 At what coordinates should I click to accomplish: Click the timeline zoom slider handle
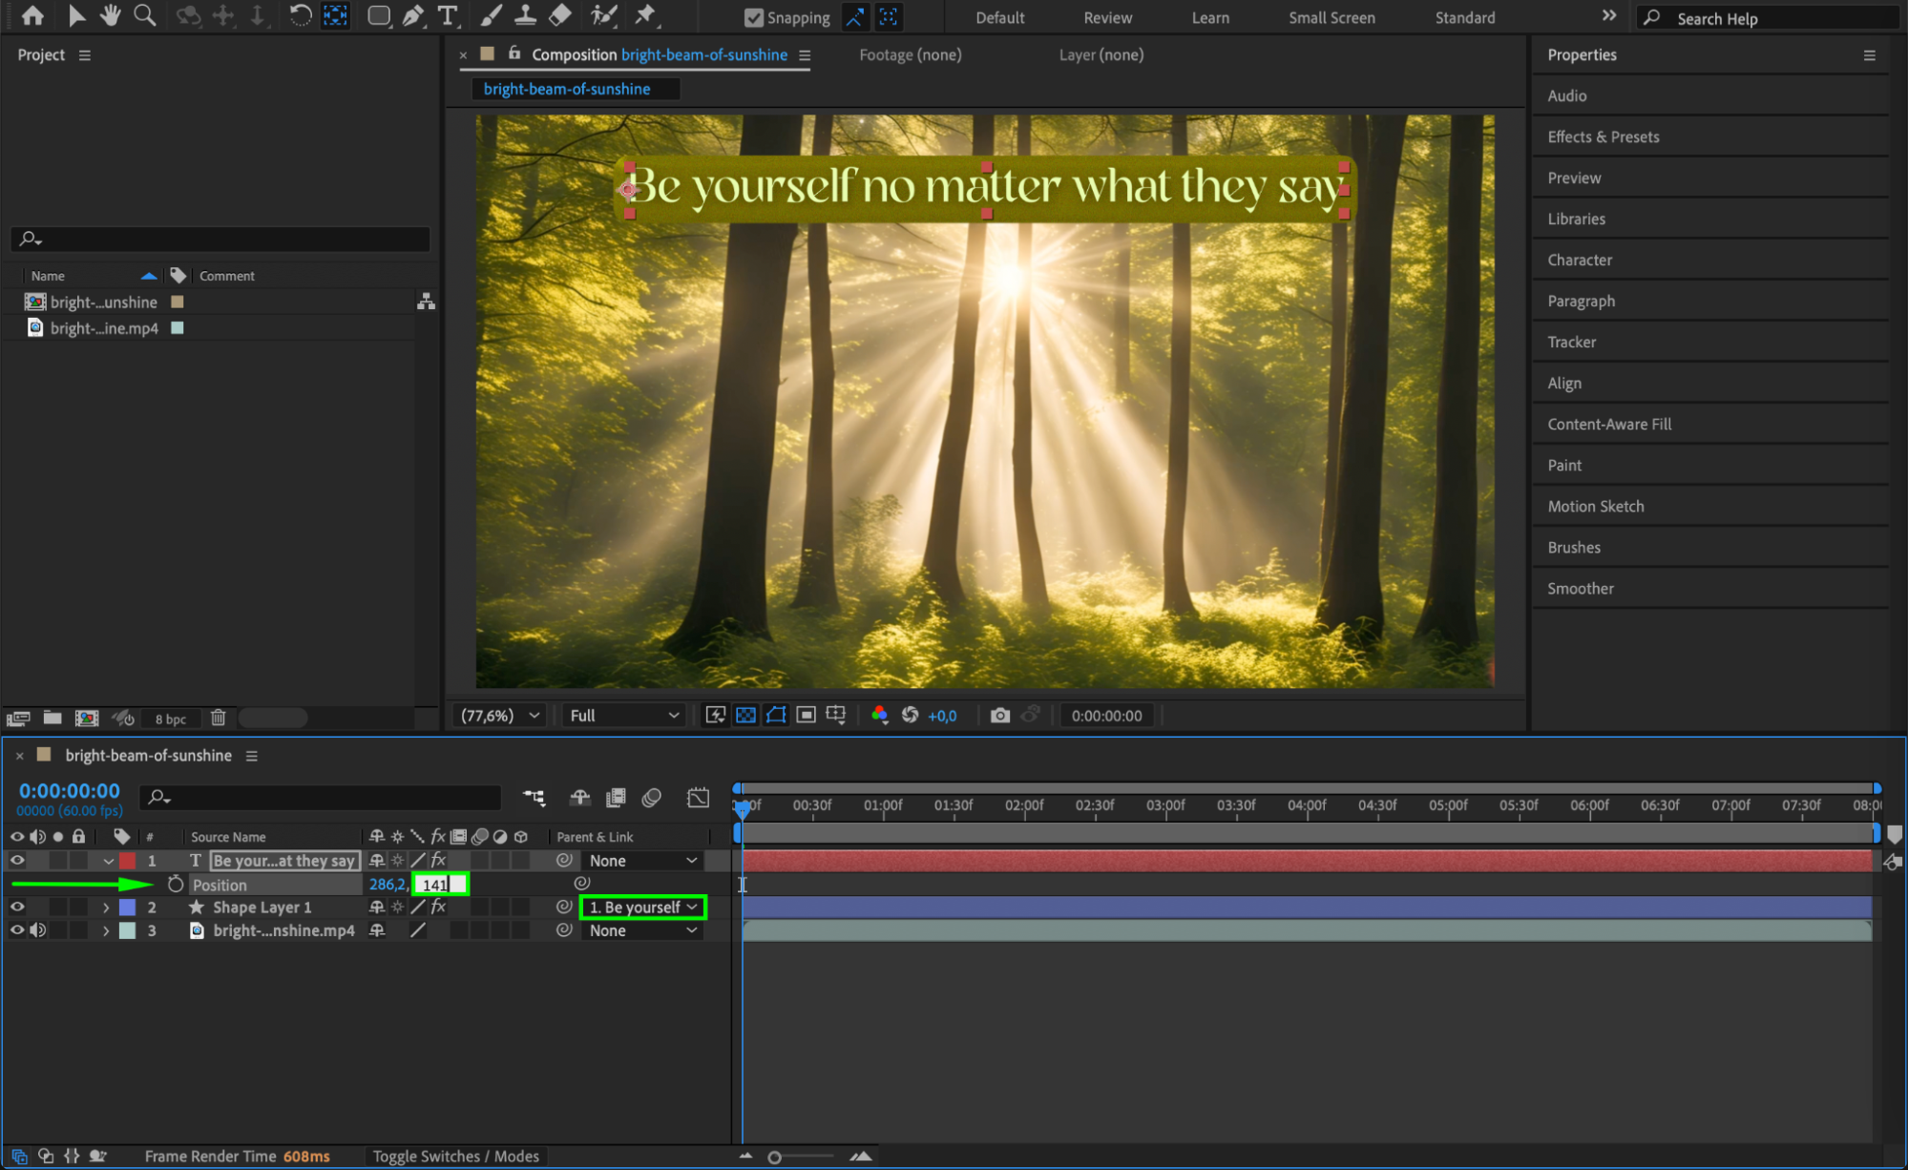coord(775,1158)
